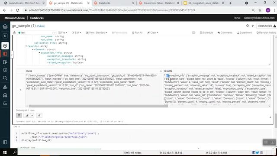The height and width of the screenshot is (156, 277).
Task: Click the multiline_df code cell editor
Action: click(x=143, y=137)
